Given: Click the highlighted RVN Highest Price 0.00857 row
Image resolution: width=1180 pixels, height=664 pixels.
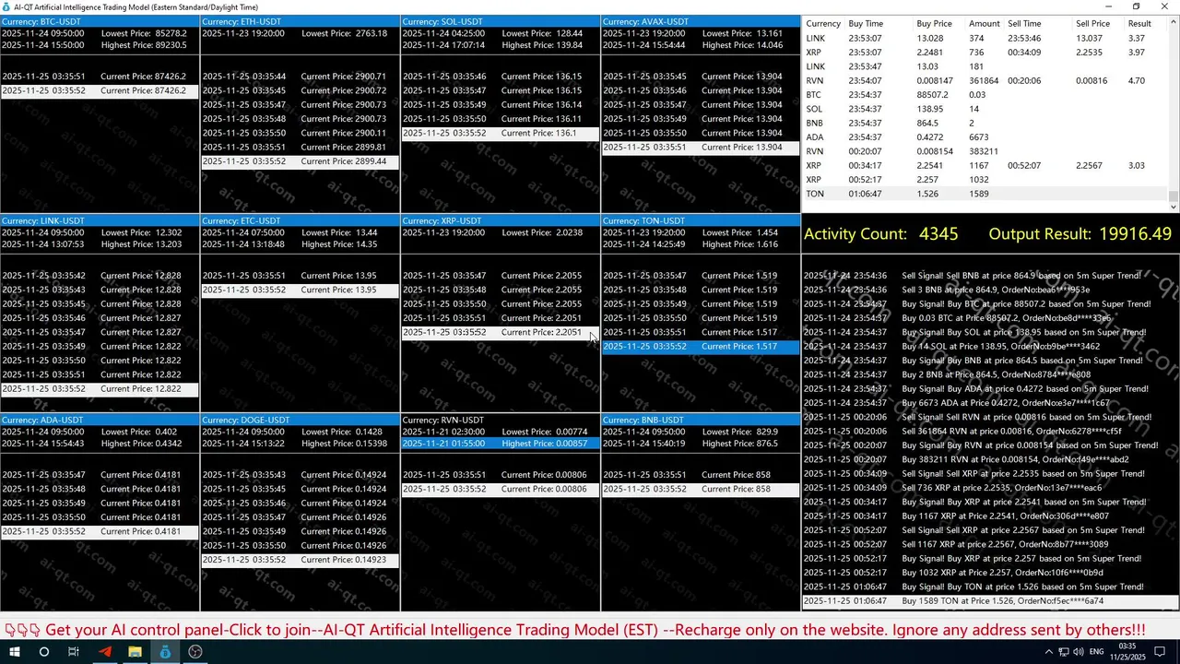Looking at the screenshot, I should point(501,444).
